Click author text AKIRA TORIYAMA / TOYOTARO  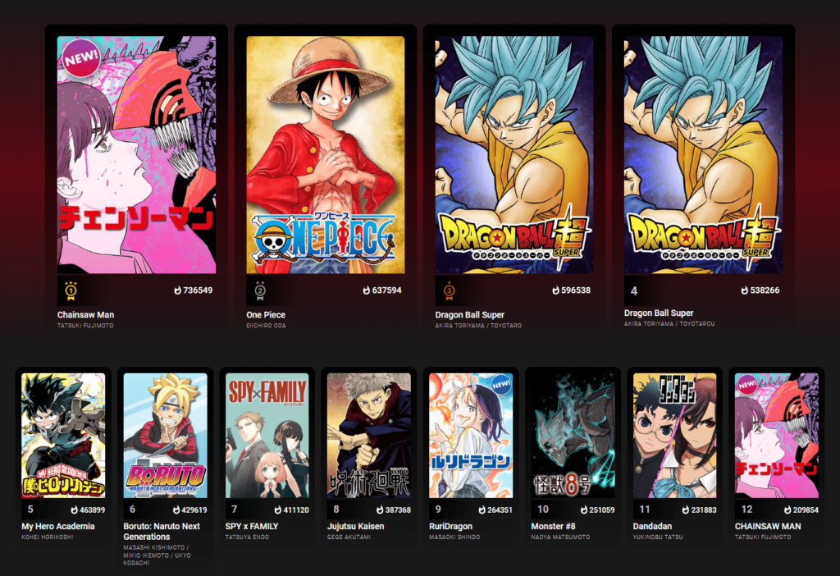tap(478, 325)
